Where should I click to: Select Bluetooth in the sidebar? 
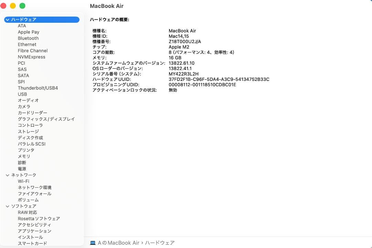(28, 38)
